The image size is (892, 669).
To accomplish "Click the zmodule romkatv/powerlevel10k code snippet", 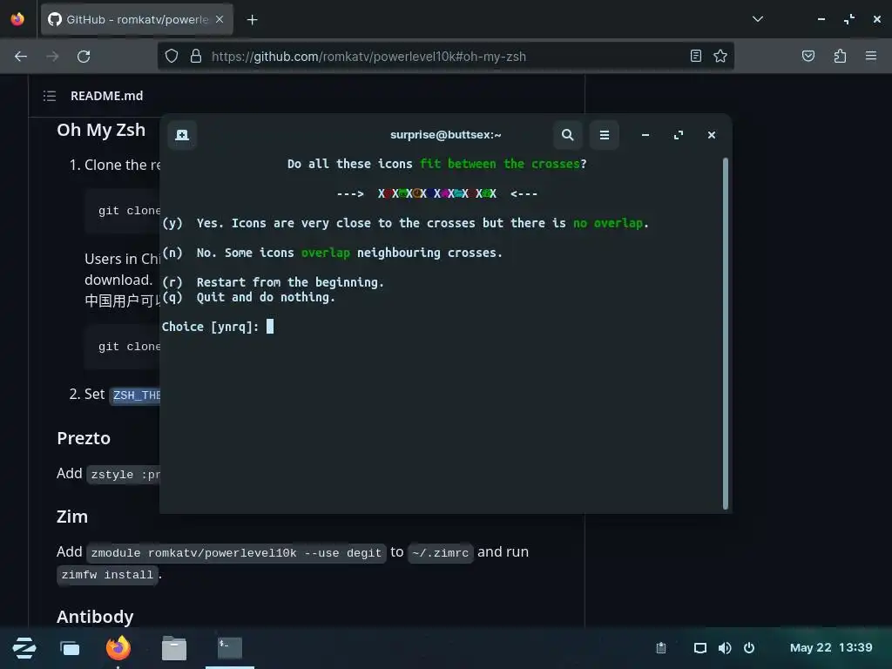I will point(236,553).
